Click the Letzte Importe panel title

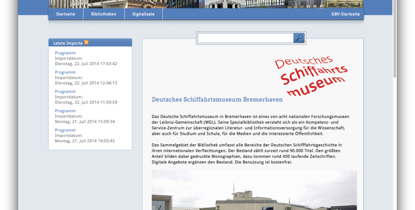point(68,43)
